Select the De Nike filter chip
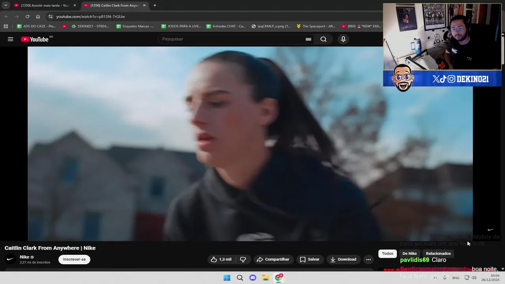505x284 pixels. pos(410,254)
